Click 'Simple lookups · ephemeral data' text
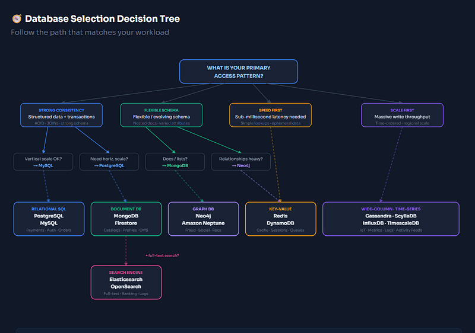475x333 pixels. click(x=271, y=123)
